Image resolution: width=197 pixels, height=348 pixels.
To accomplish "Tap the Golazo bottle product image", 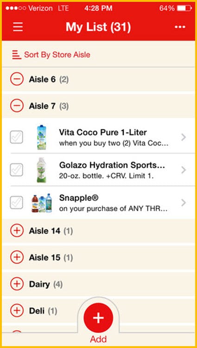I will click(x=41, y=170).
